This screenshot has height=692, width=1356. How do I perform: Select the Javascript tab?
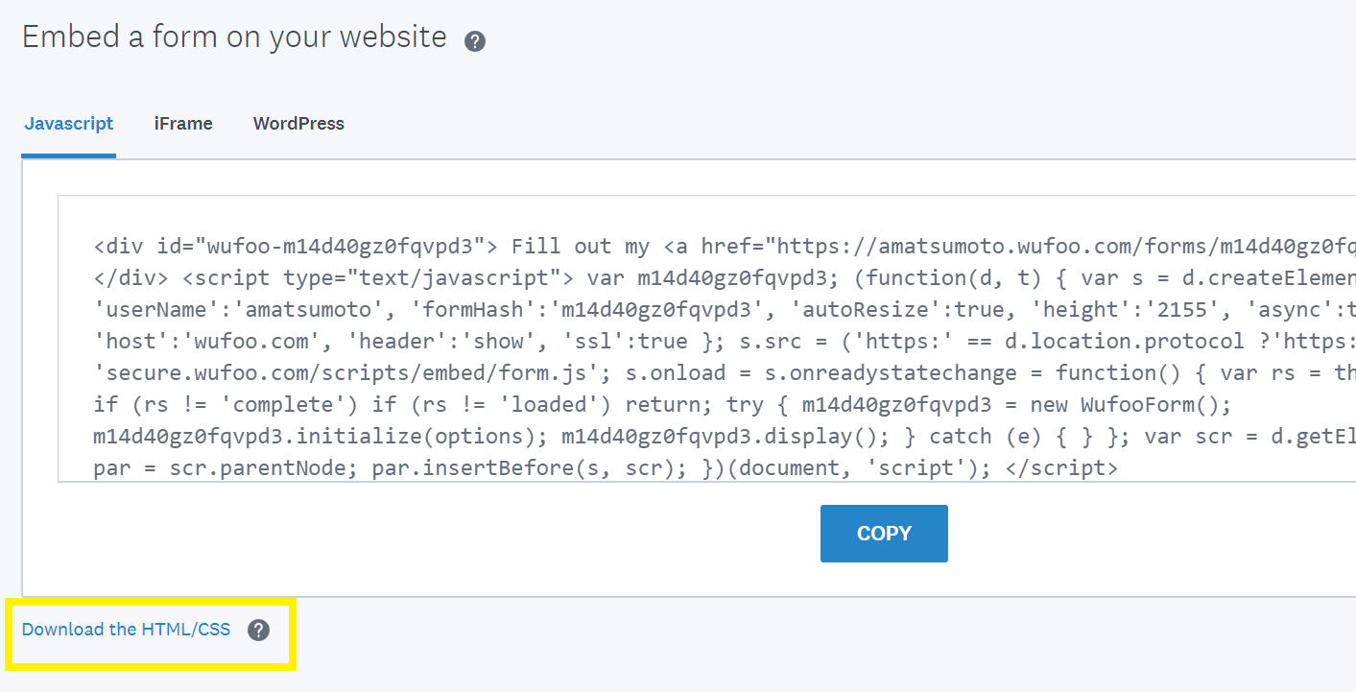pos(68,123)
